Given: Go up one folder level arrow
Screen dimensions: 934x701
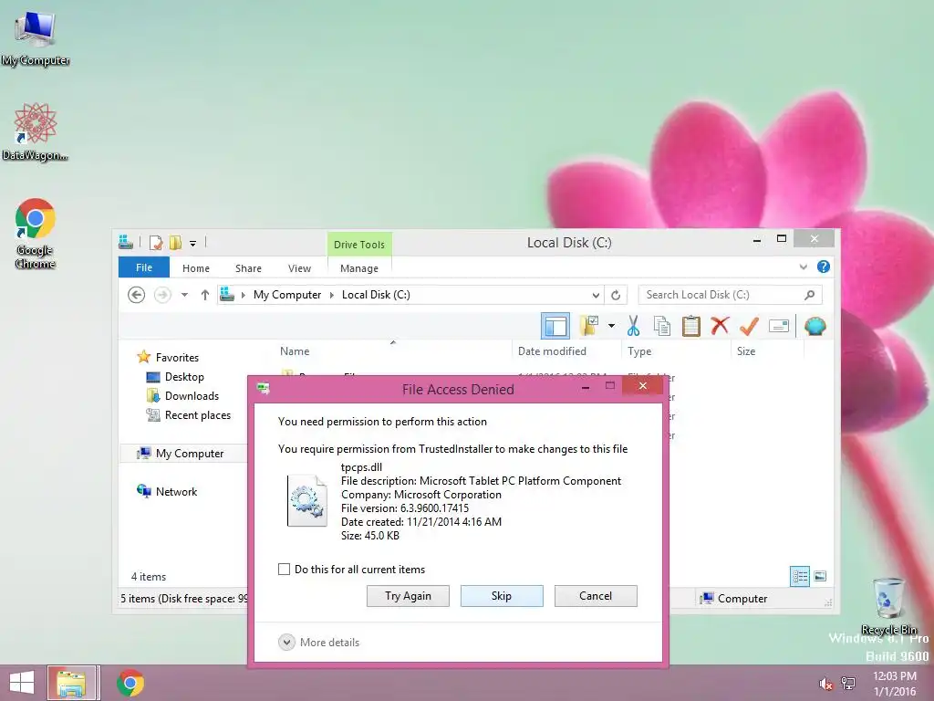Looking at the screenshot, I should click(205, 295).
